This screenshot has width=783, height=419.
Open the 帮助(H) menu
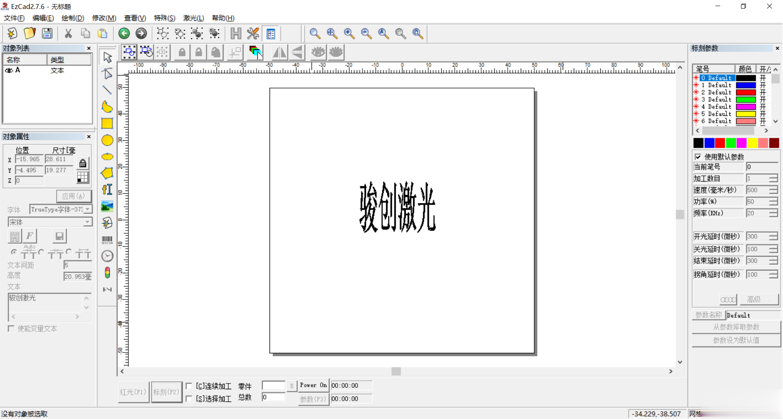click(223, 18)
